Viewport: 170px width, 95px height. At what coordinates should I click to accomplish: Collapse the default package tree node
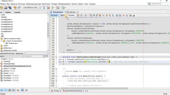2,41
